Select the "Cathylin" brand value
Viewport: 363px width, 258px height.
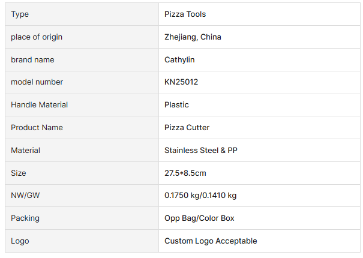(179, 60)
